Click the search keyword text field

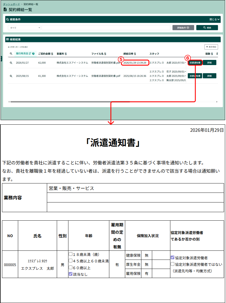click(x=106, y=28)
